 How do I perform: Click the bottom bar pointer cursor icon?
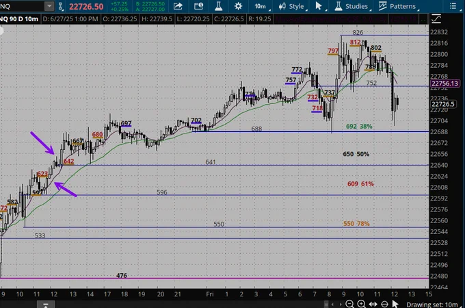[395, 304]
